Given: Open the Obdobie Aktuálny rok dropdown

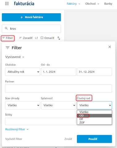Looking at the screenshot, I should [x=23, y=72].
